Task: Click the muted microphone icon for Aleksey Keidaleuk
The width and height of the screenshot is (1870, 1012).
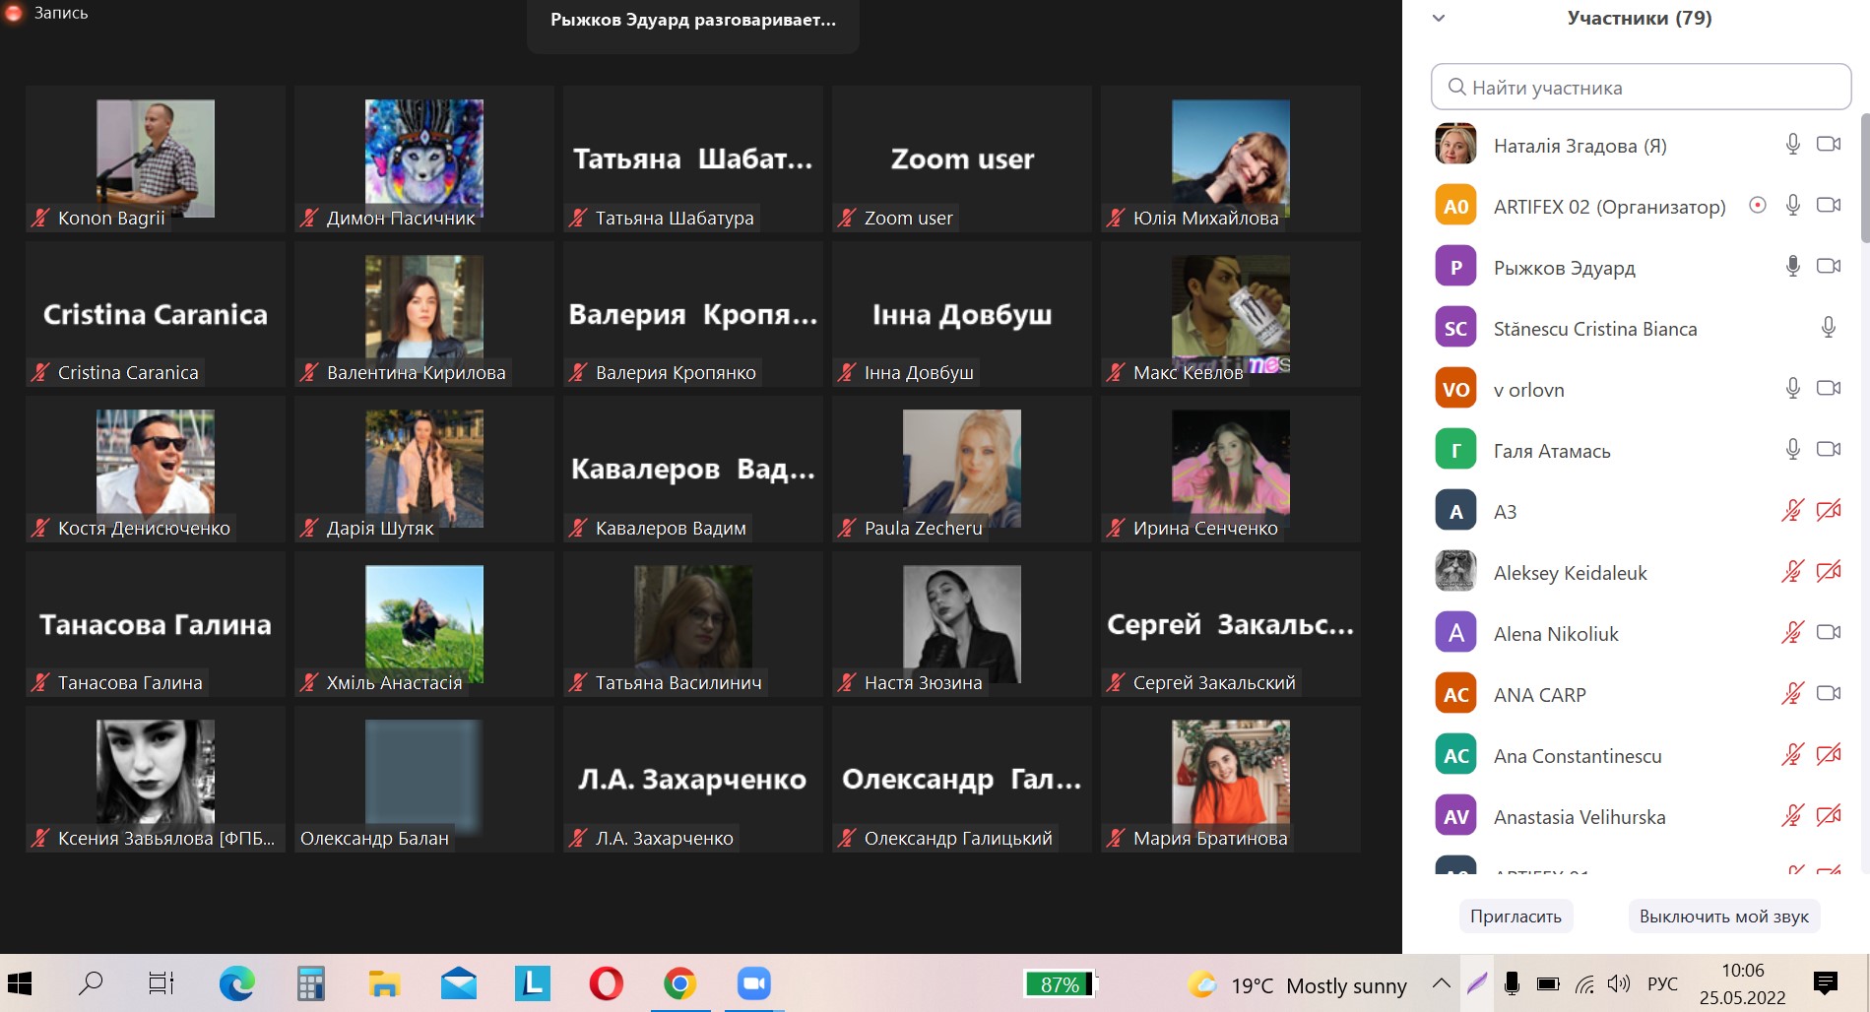Action: pos(1792,572)
